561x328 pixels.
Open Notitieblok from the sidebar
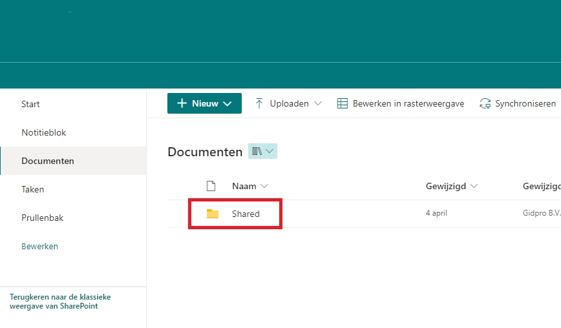click(x=44, y=132)
